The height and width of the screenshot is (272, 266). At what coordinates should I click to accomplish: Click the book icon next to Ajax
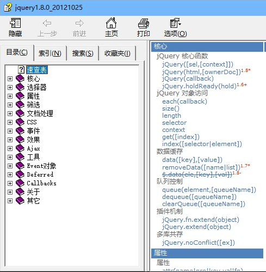(20, 148)
